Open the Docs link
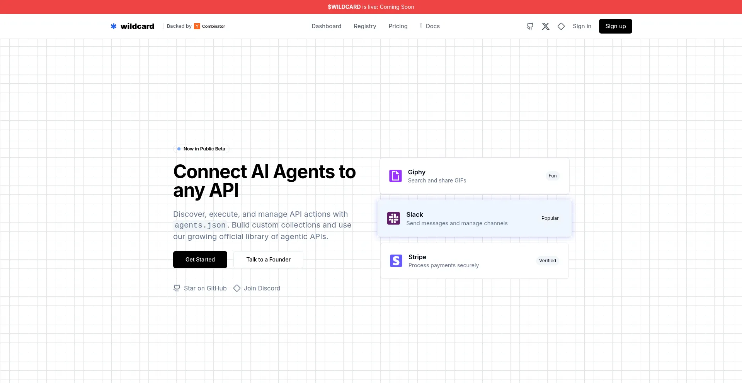The image size is (742, 383). pos(432,26)
